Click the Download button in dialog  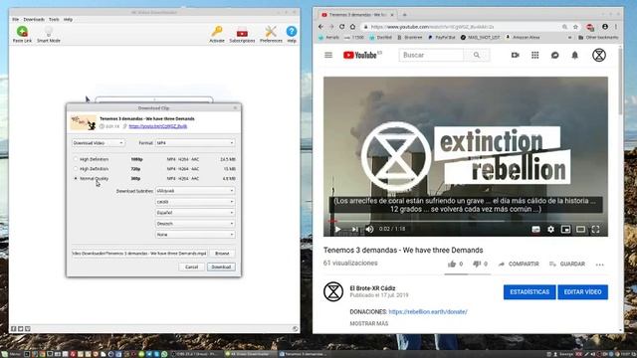click(x=221, y=268)
